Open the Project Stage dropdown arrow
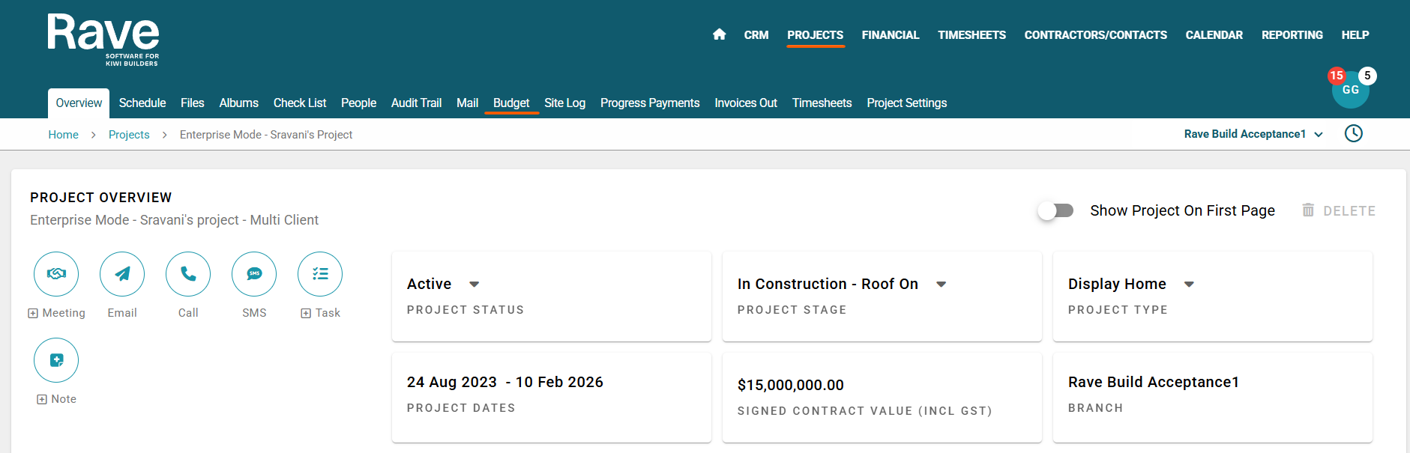1410x453 pixels. [941, 285]
